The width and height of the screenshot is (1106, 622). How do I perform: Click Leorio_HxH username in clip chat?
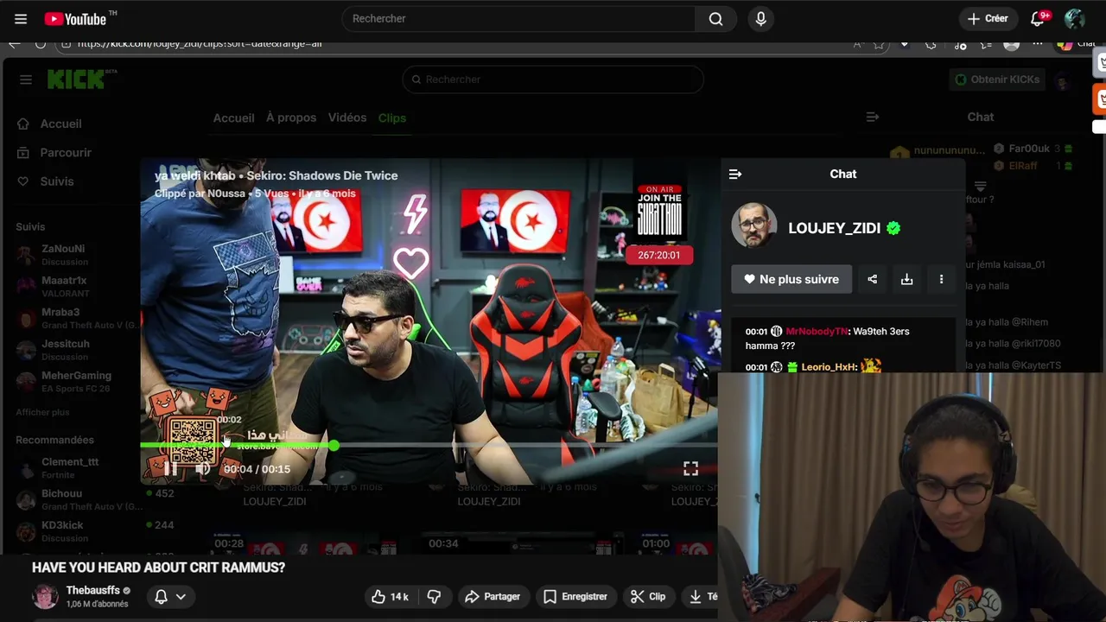click(x=829, y=367)
